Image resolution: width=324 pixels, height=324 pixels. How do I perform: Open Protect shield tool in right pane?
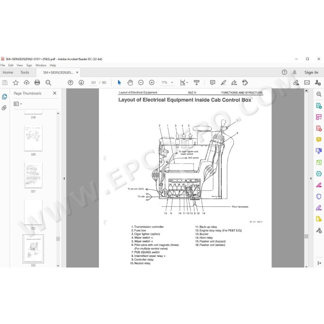coord(318,196)
